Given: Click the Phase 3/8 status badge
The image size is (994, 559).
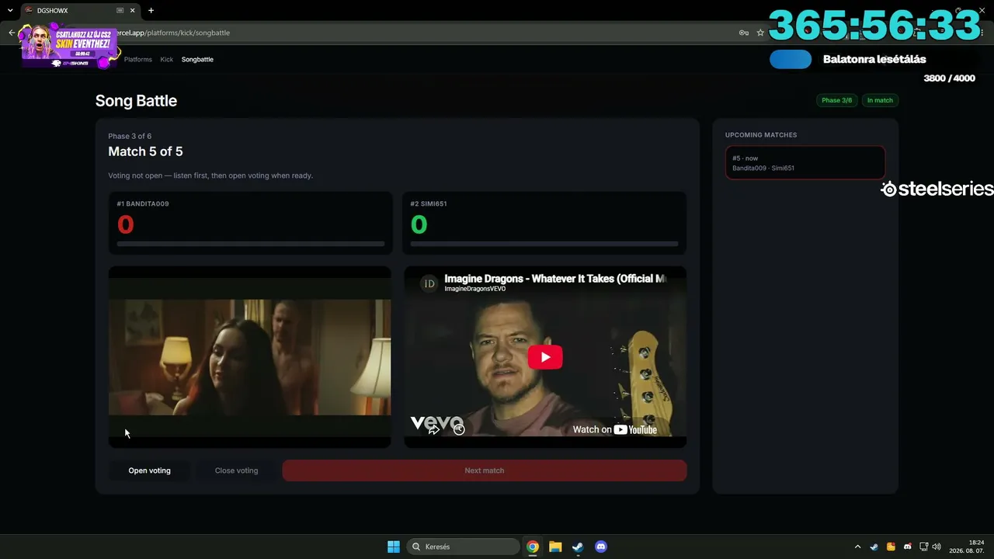Looking at the screenshot, I should (836, 100).
